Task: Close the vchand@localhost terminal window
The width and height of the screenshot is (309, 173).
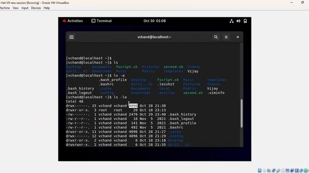Action: 238,37
